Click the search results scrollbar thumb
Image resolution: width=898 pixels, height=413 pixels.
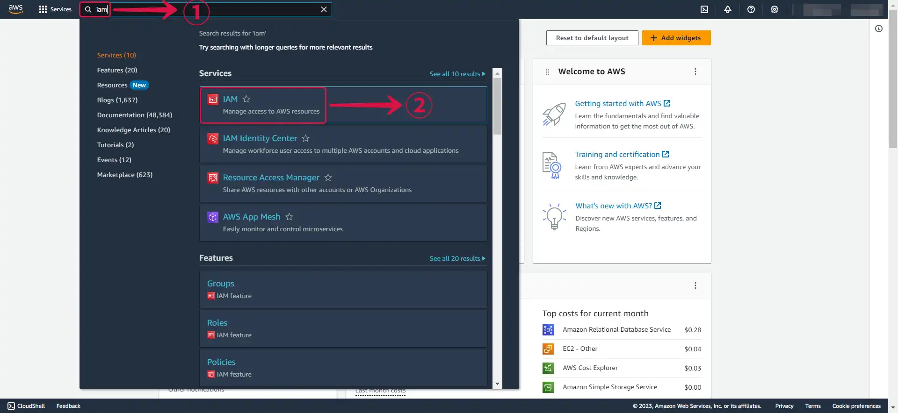click(498, 106)
